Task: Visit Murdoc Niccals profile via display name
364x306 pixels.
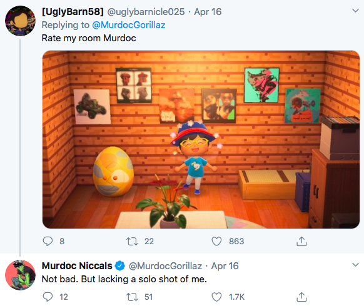Action: click(77, 266)
